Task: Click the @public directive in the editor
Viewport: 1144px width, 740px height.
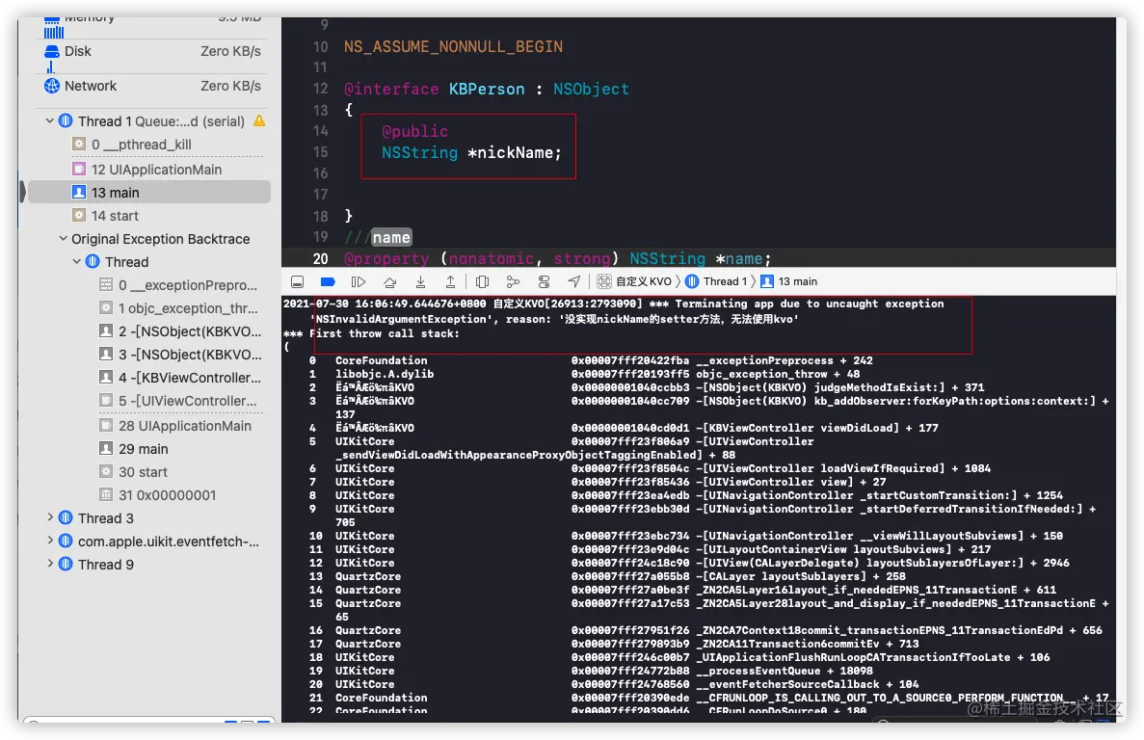Action: 414,131
